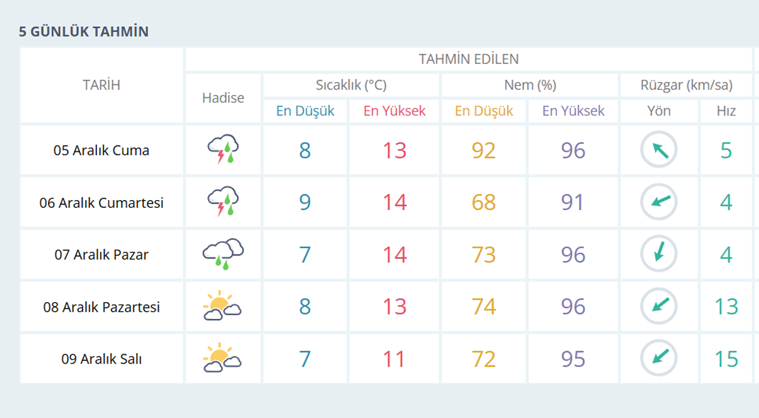Screen dimensions: 759x418
Task: Click the thunderstorm icon for 06 Aralık Cumartesi
Action: coord(223,202)
